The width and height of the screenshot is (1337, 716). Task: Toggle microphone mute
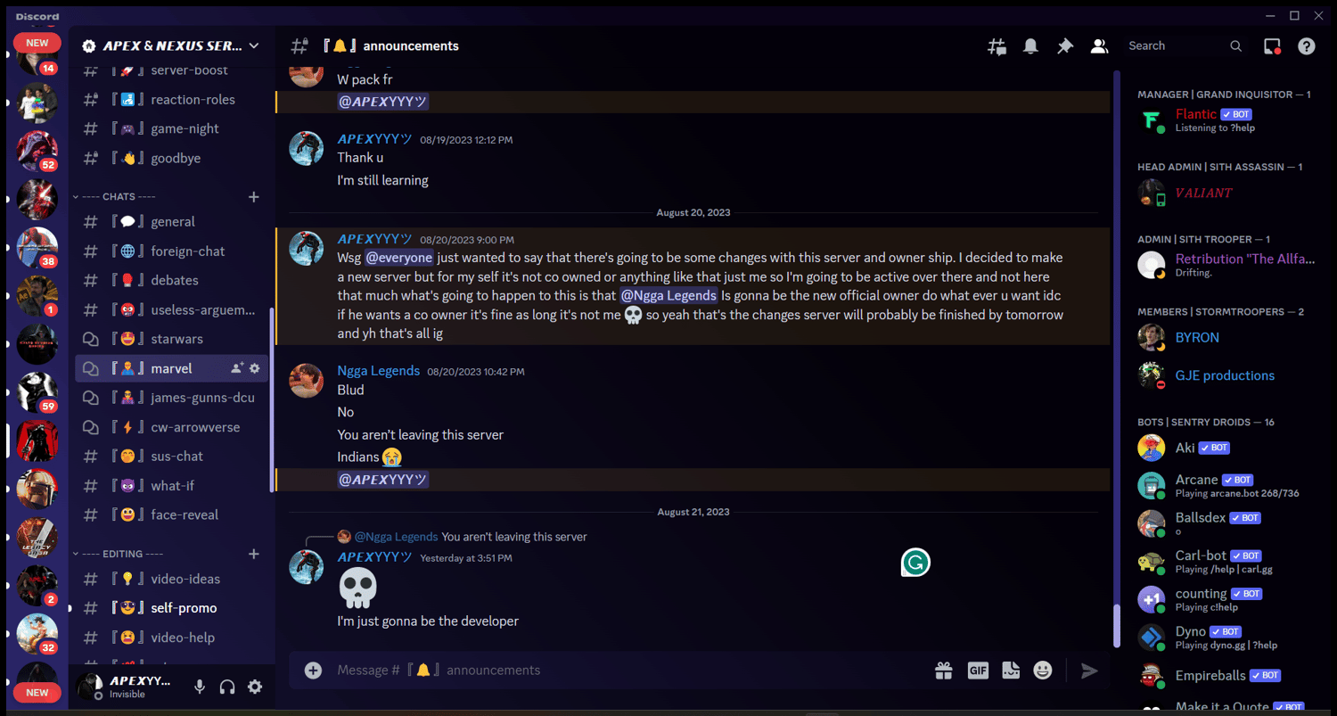(x=200, y=687)
